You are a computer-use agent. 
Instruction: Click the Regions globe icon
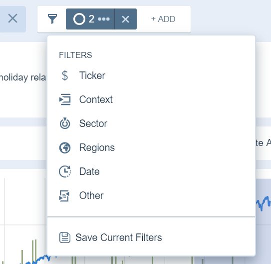click(65, 147)
